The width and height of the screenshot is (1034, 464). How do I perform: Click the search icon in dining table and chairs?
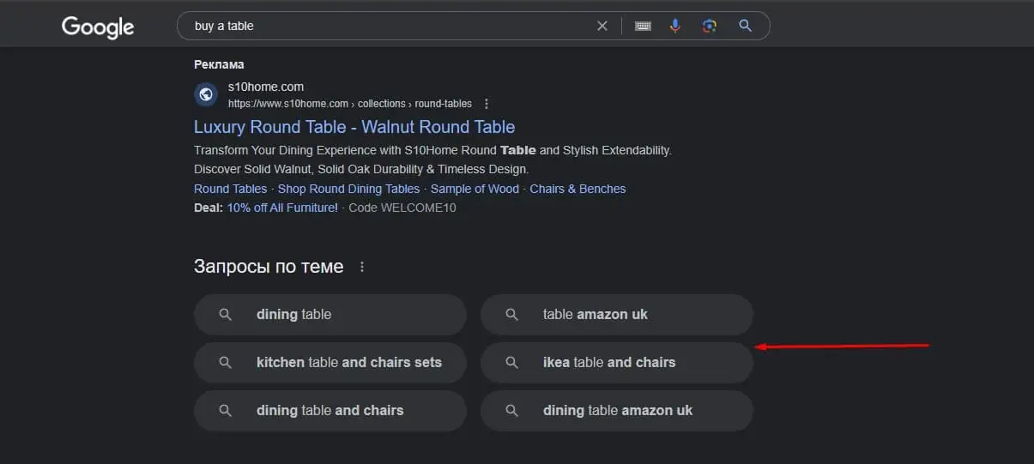pos(225,411)
